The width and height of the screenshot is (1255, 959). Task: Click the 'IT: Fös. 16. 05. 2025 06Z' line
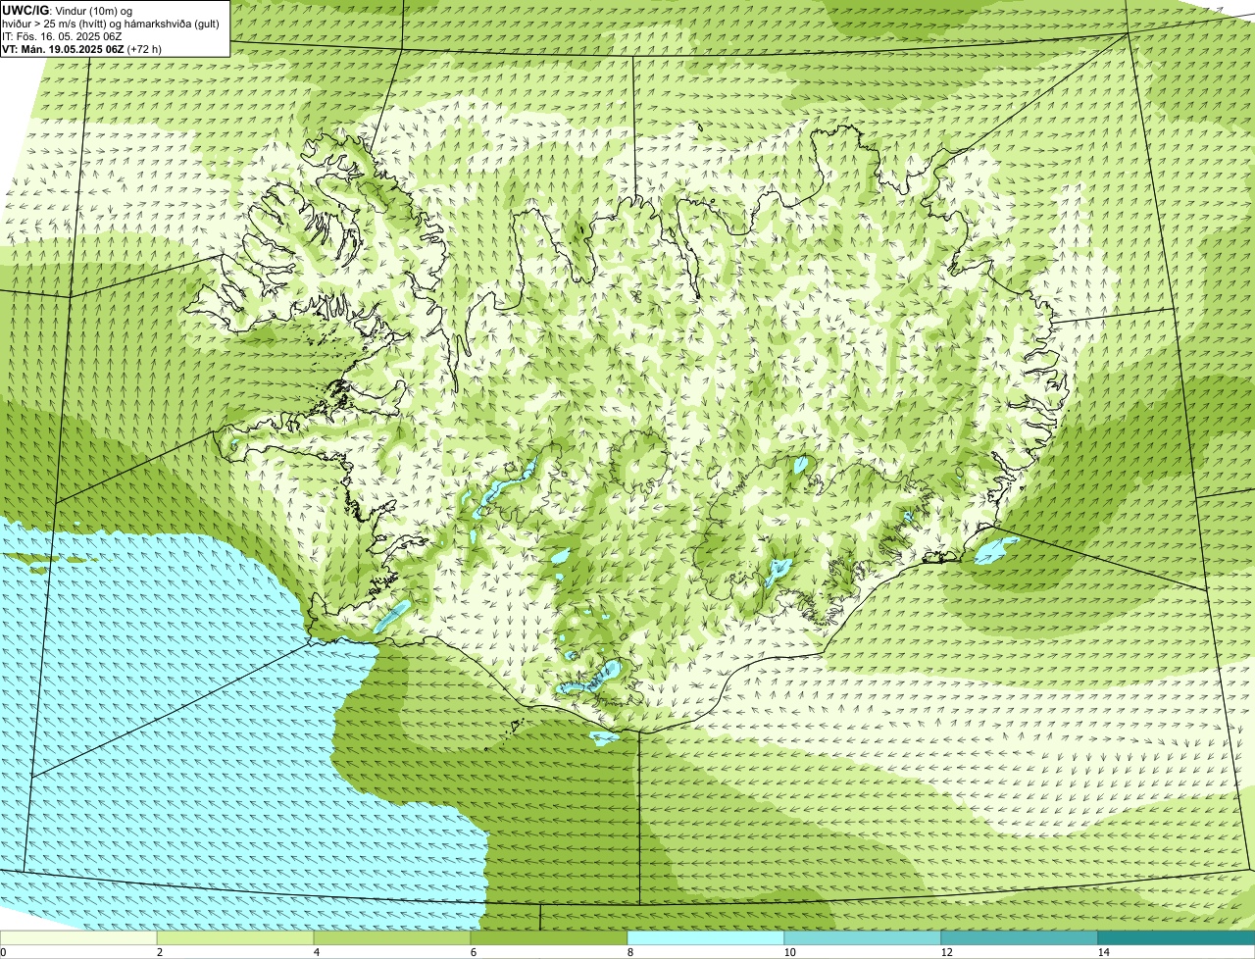point(62,36)
